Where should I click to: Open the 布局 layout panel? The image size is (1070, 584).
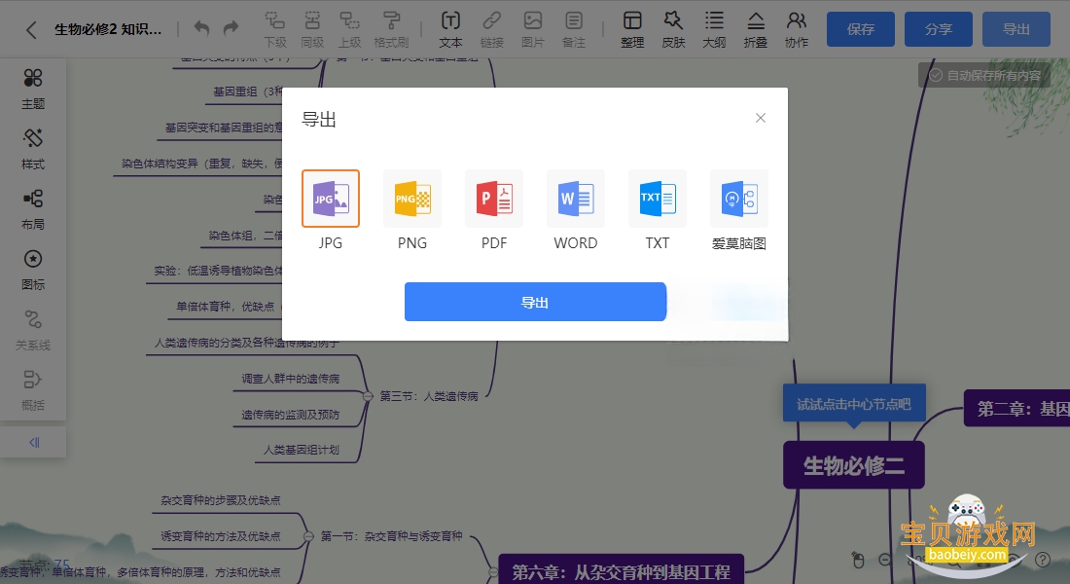(x=33, y=209)
